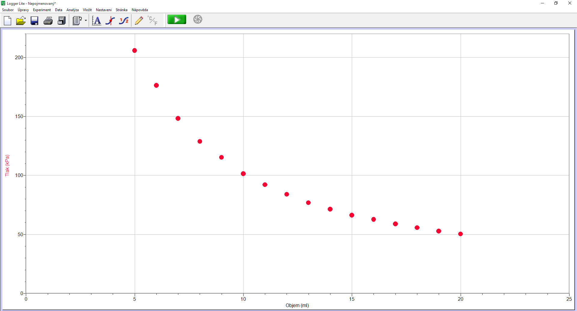The height and width of the screenshot is (311, 577).
Task: Select the data point at volume 10 ml
Action: (x=243, y=174)
